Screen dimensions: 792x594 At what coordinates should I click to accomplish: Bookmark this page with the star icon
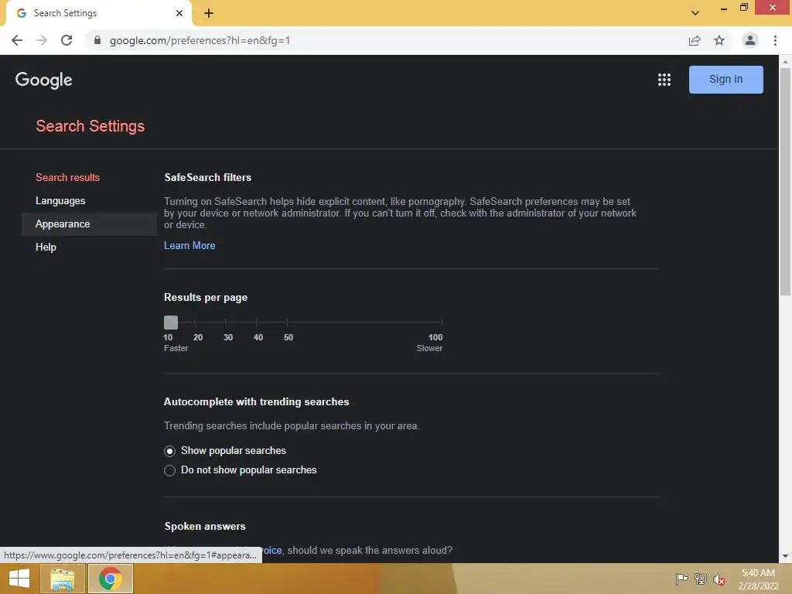(x=719, y=40)
